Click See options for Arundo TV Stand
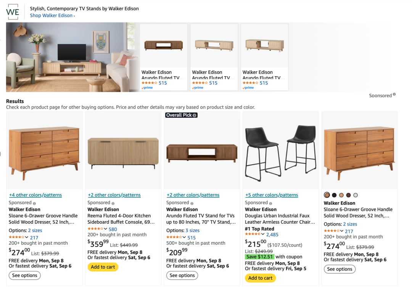The height and width of the screenshot is (287, 412). click(x=182, y=276)
